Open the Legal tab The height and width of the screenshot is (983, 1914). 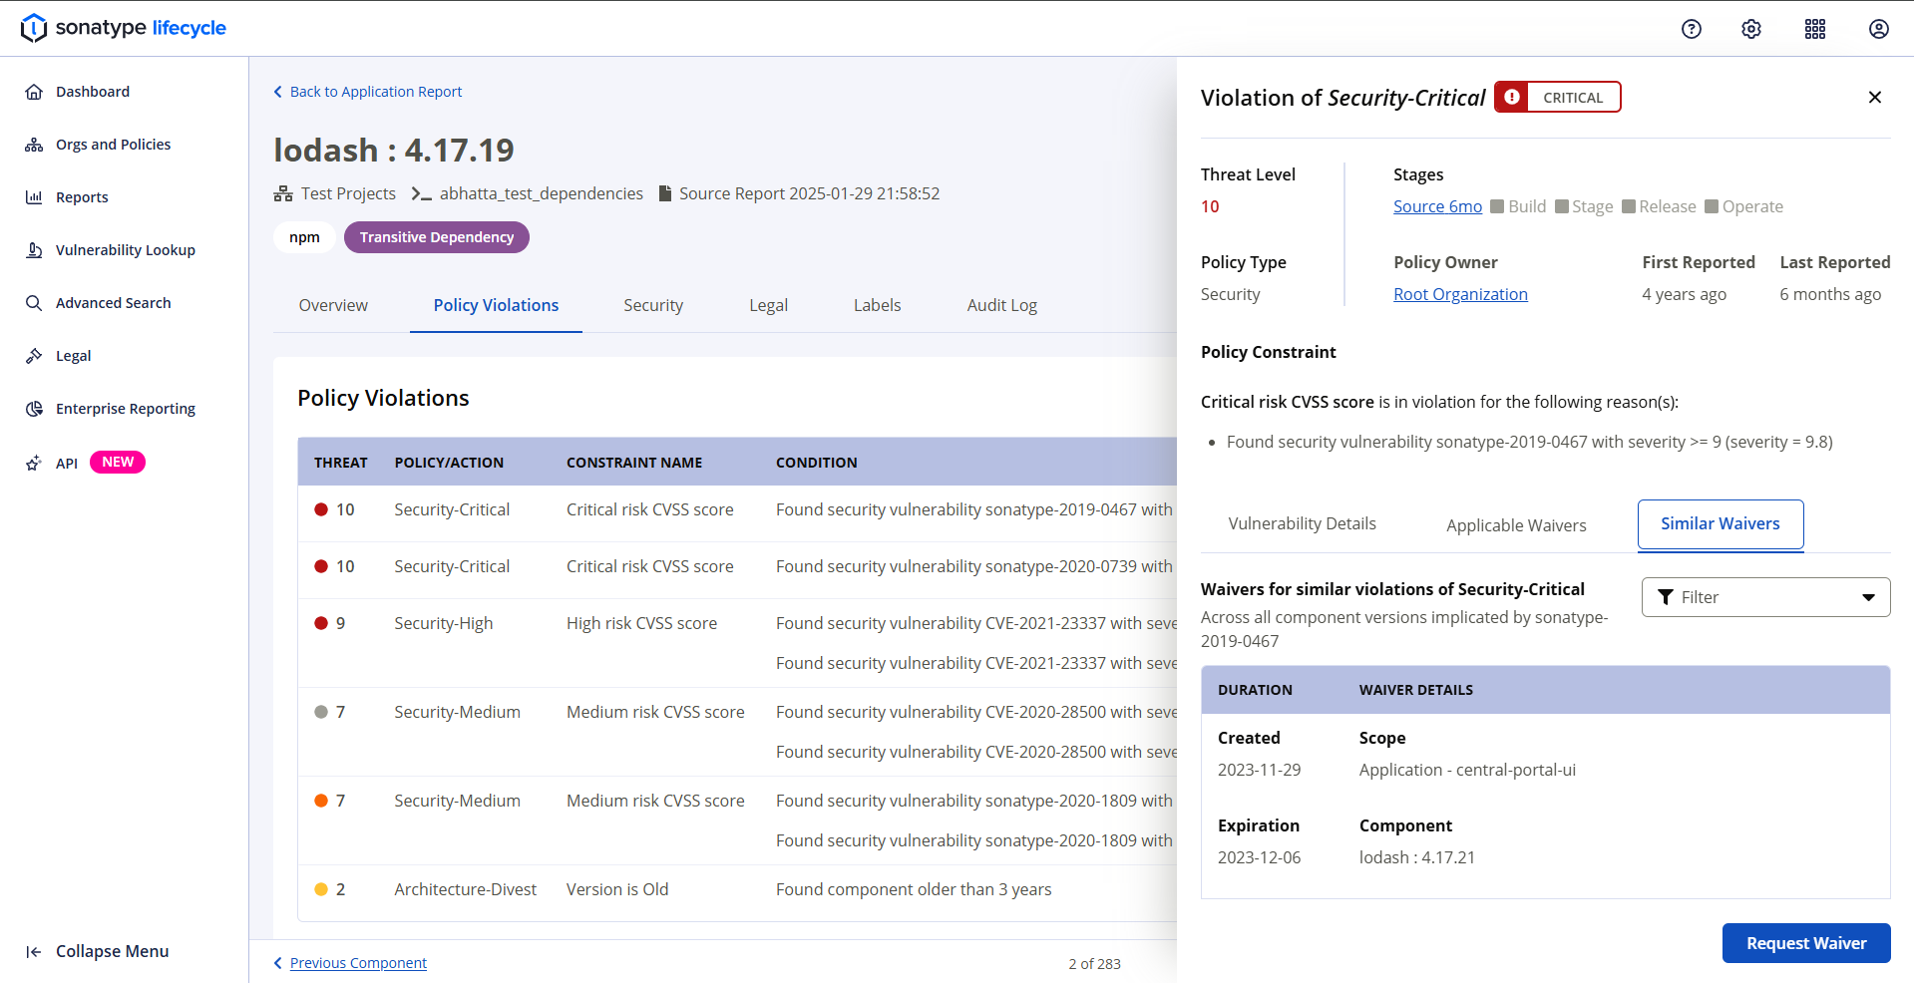(x=769, y=305)
